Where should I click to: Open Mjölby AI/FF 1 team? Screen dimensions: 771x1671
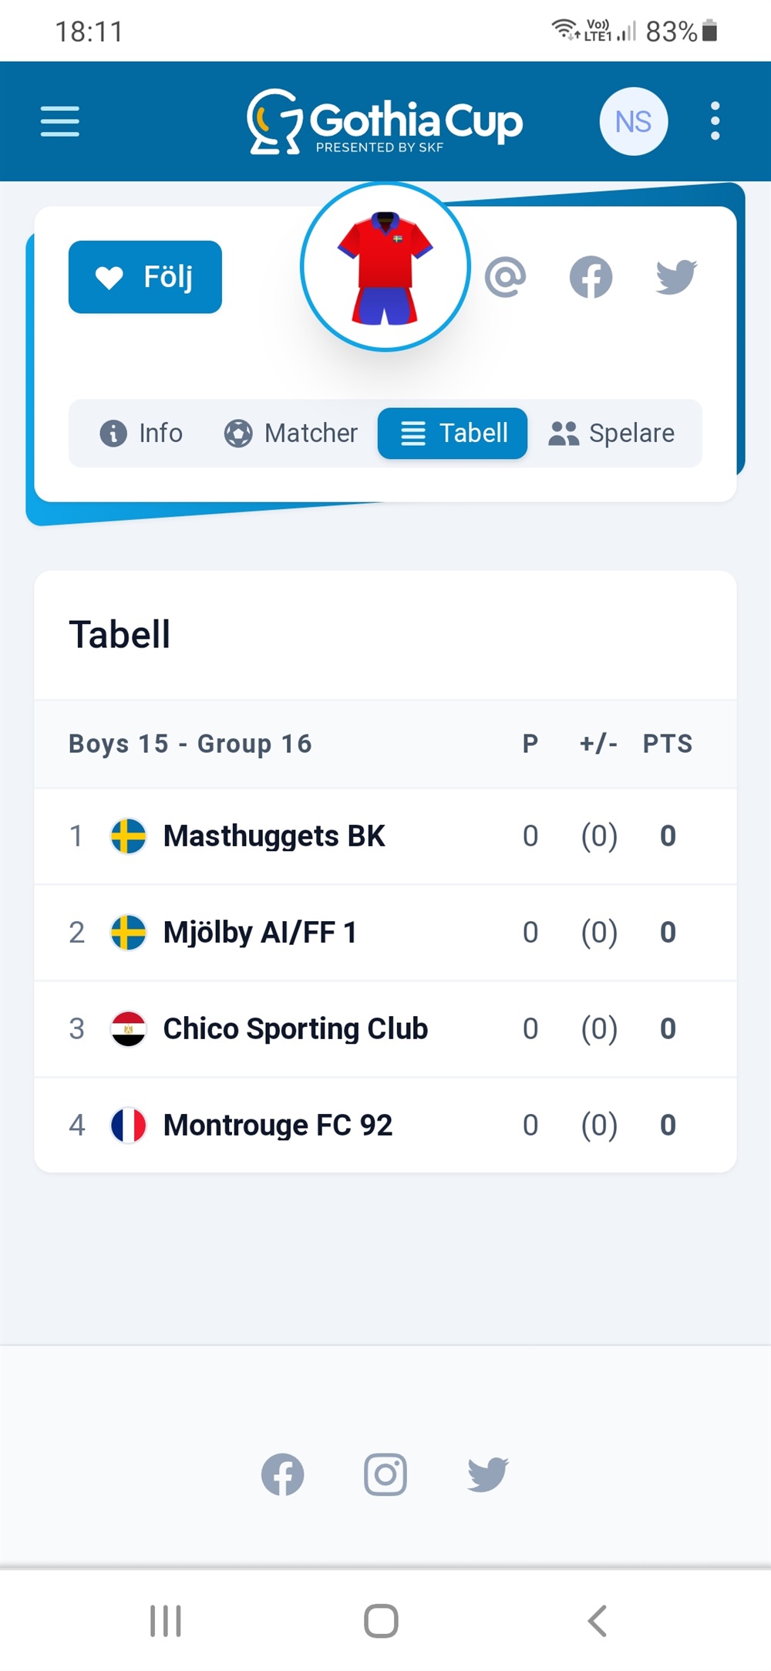(385, 933)
